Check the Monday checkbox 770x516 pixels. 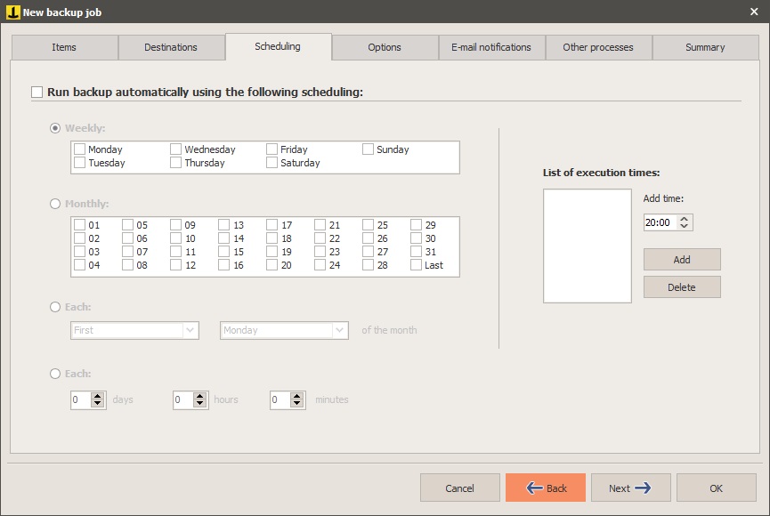80,149
